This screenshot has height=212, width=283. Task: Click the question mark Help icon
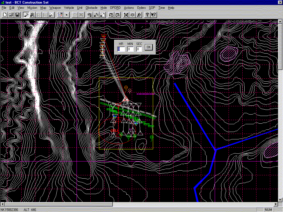tap(147, 15)
